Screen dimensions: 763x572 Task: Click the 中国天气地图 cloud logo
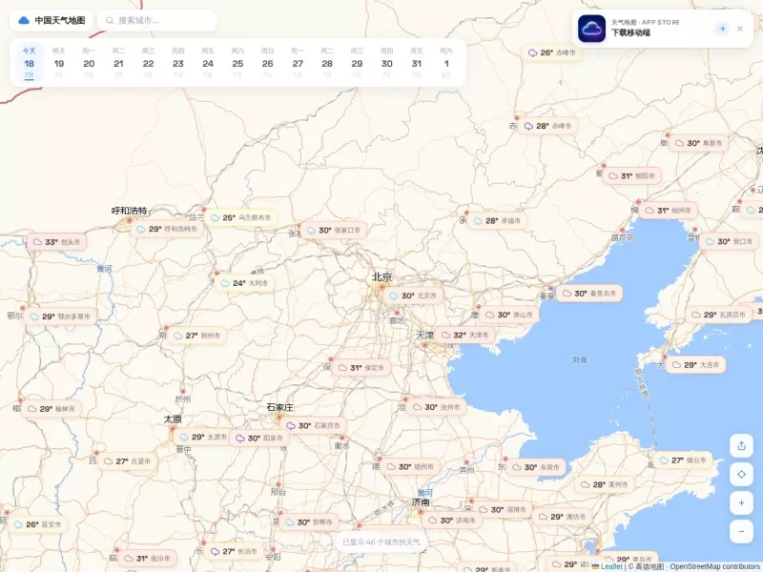coord(23,20)
